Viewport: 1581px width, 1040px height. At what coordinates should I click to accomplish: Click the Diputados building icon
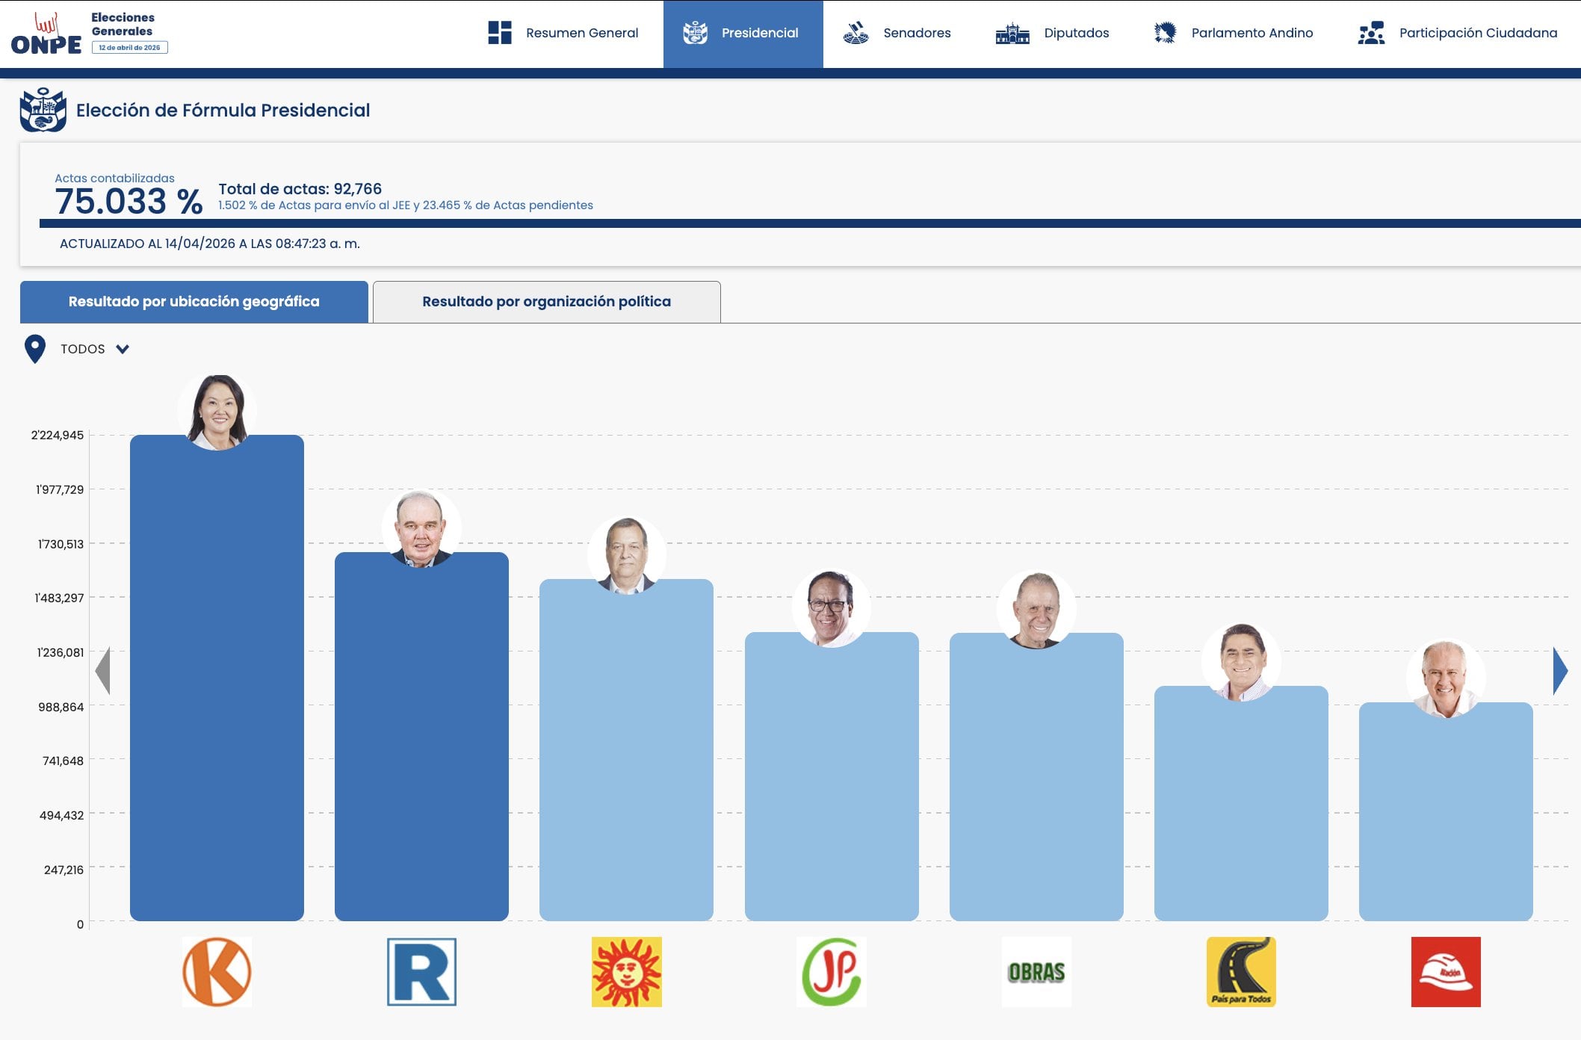(1013, 32)
